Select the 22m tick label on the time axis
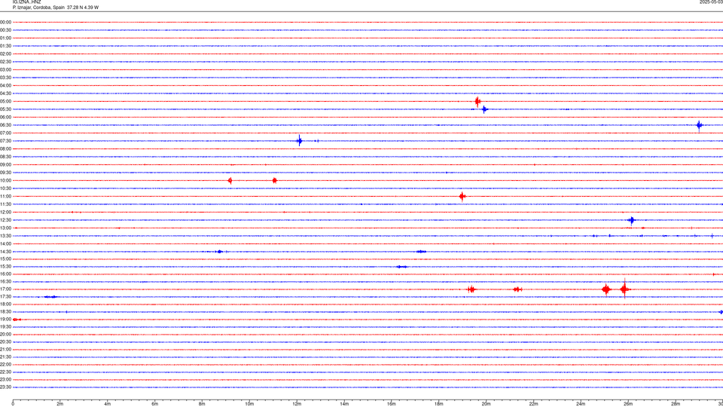Image resolution: width=723 pixels, height=407 pixels. (533, 404)
